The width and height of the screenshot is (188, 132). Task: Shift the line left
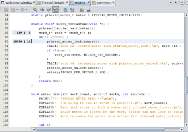coord(65,9)
